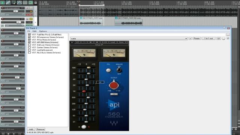Arm track 2 for recording

click(x=3, y=19)
